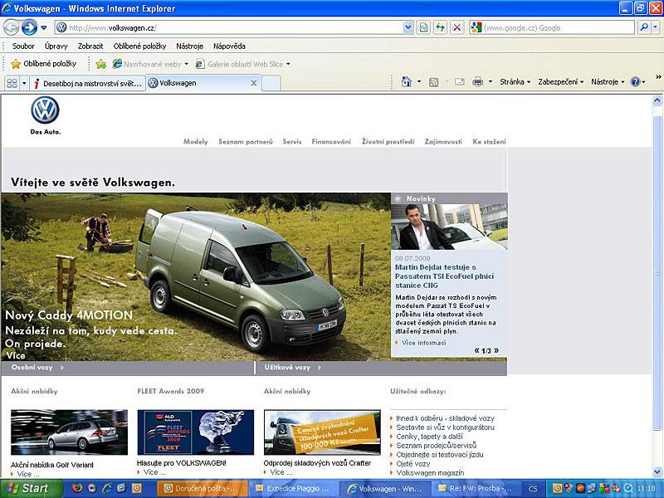Open the Seznam partnerů navigation item
Viewport: 664px width, 498px height.
[246, 141]
